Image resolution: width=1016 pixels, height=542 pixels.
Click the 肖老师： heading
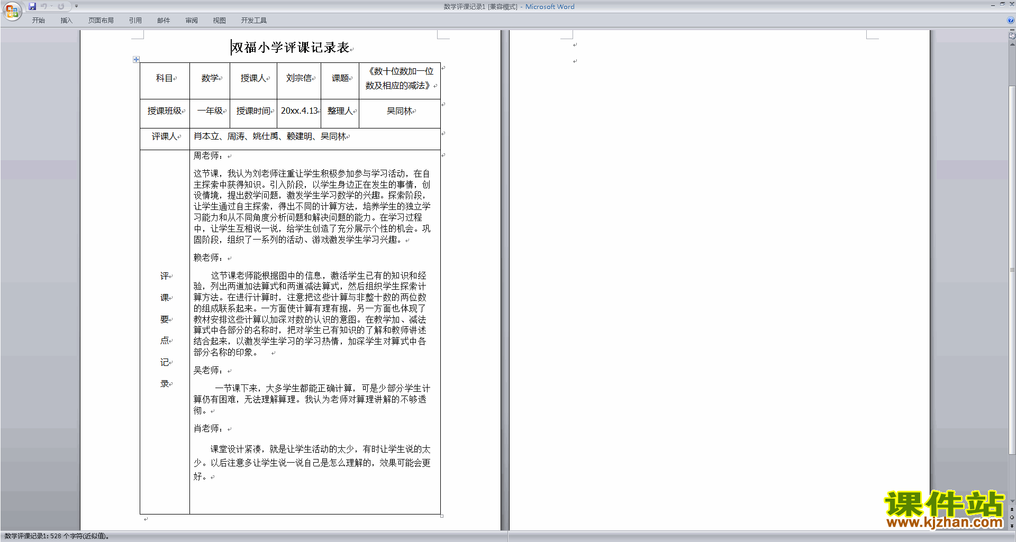tap(208, 429)
